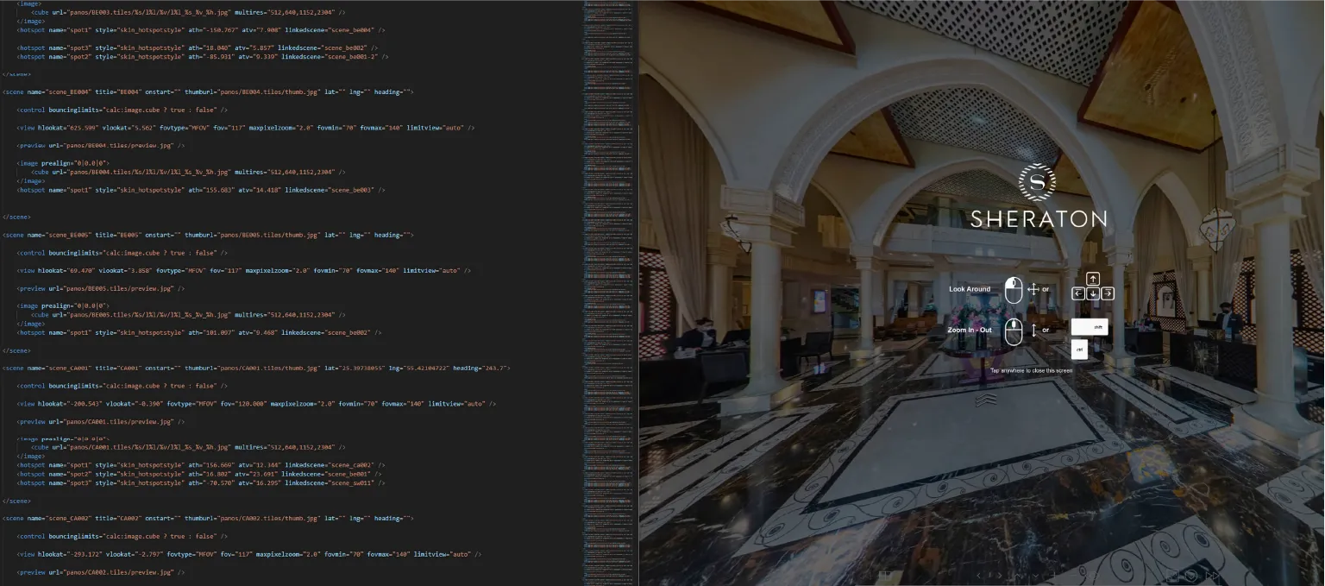Click the view hlookat="625.599" line
Viewport: 1325px width, 586px height.
tap(246, 128)
